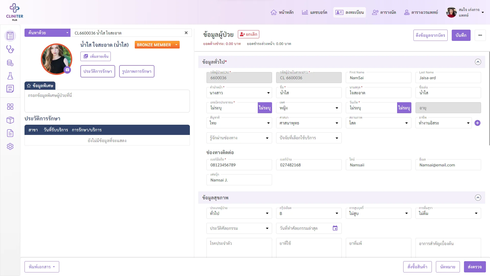Open the รู้จักผ่านช่องทาง referral channel dropdown
Image resolution: width=490 pixels, height=276 pixels.
[x=239, y=138]
